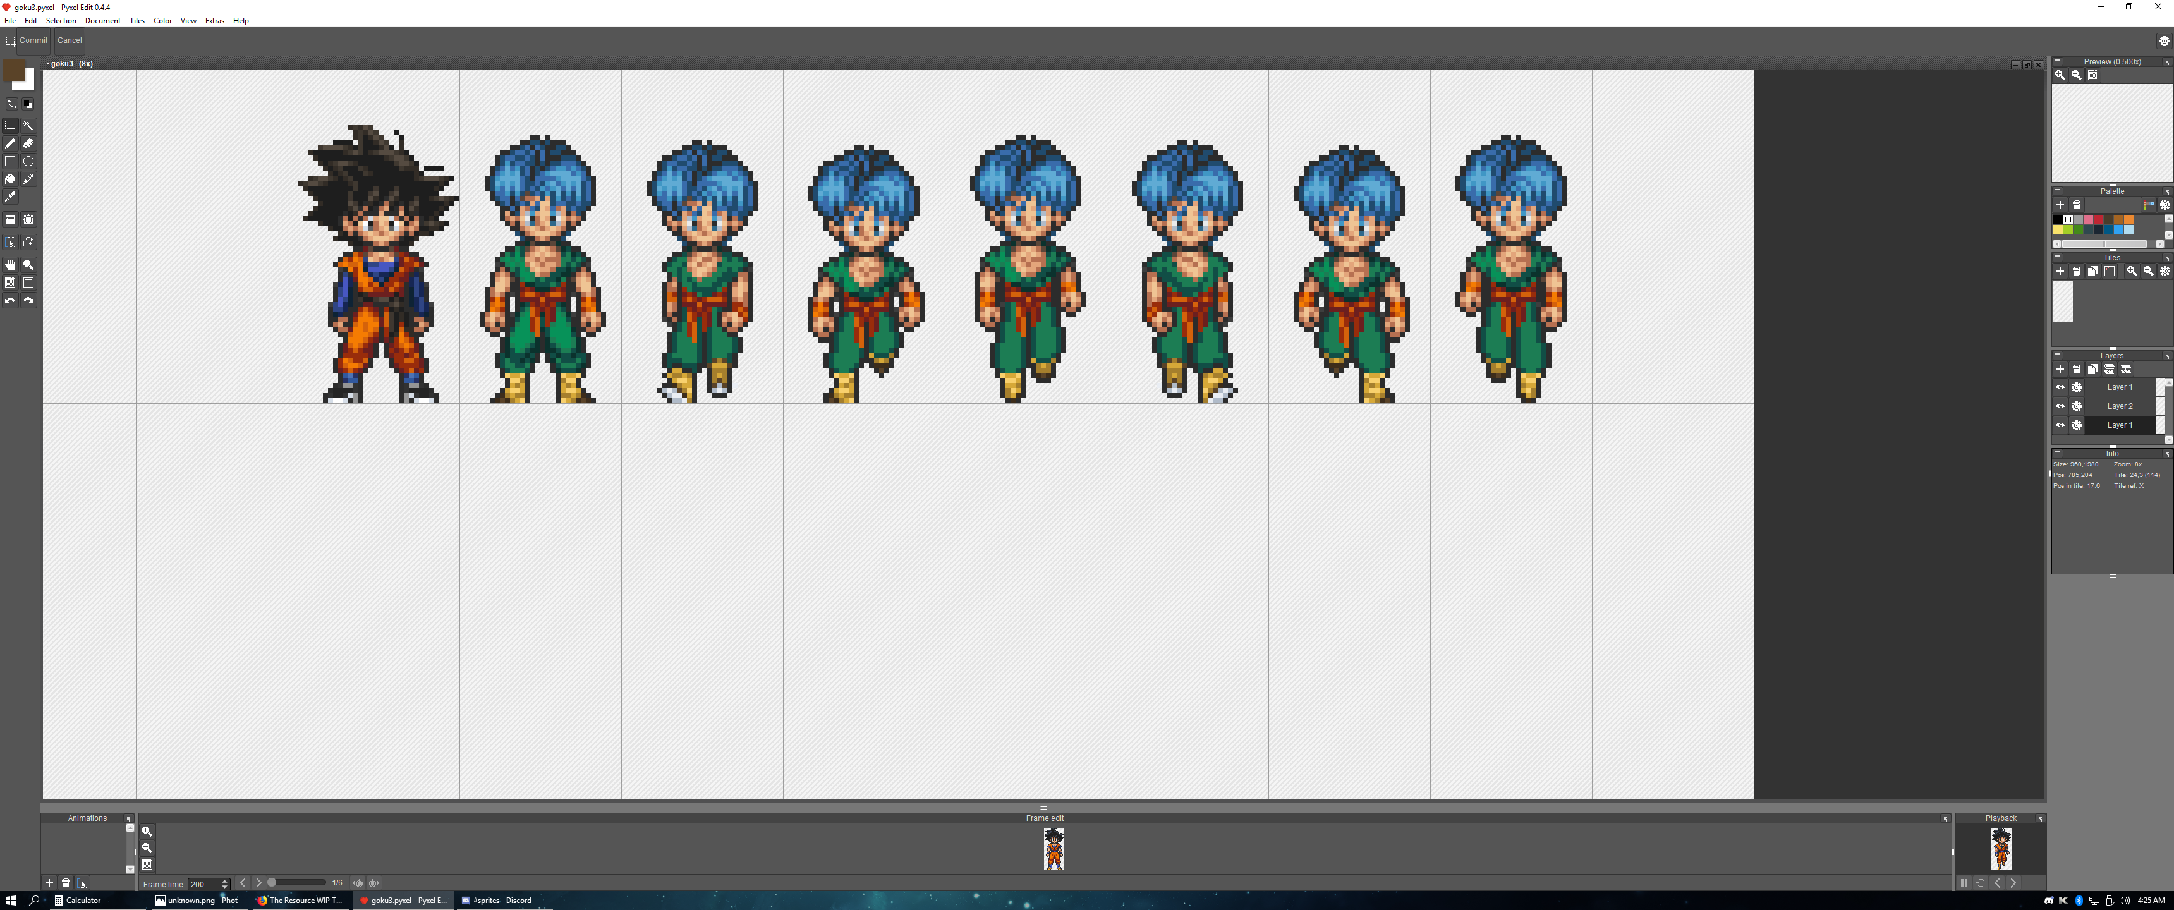Image resolution: width=2174 pixels, height=910 pixels.
Task: Delete the selected layer
Action: pos(2077,370)
